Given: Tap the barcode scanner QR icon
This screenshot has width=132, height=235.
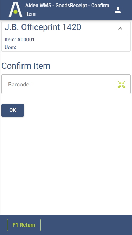Looking at the screenshot, I should coord(121,84).
